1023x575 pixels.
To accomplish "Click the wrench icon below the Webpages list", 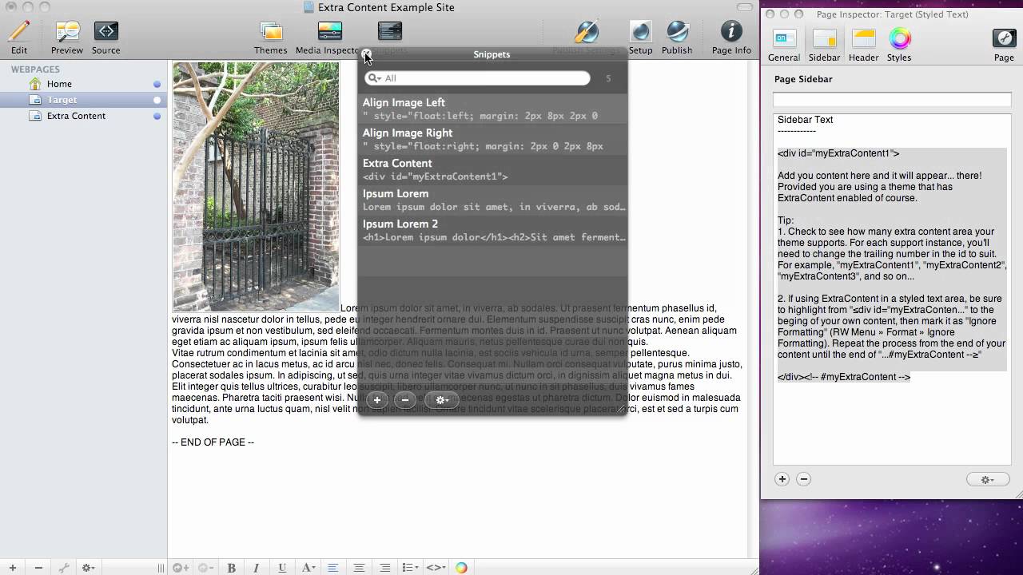I will [64, 568].
